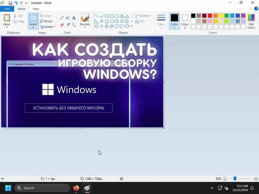Viewport: 259px width, 194px height.
Task: Select the Text tool
Action: pos(74,18)
